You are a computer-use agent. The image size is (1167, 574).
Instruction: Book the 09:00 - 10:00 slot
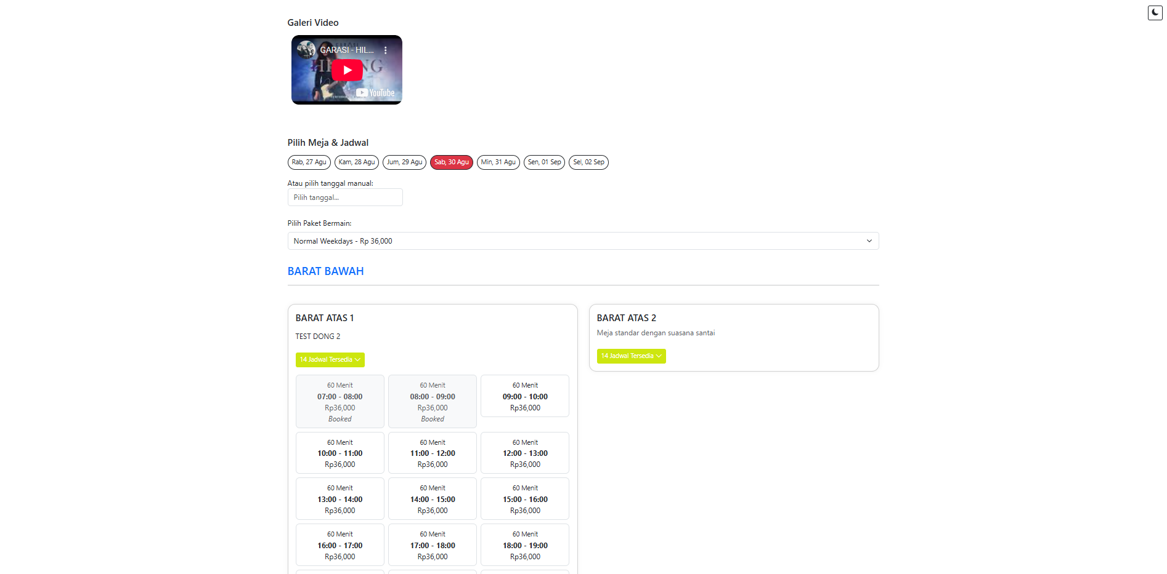click(x=525, y=396)
